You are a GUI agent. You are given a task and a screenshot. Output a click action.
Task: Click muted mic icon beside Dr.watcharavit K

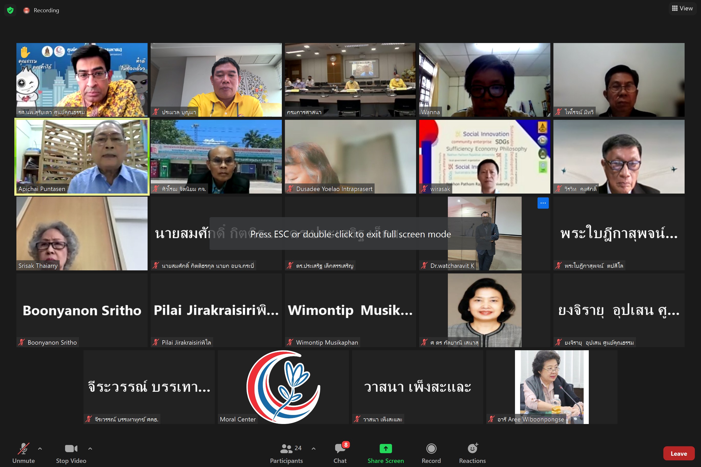tap(424, 266)
